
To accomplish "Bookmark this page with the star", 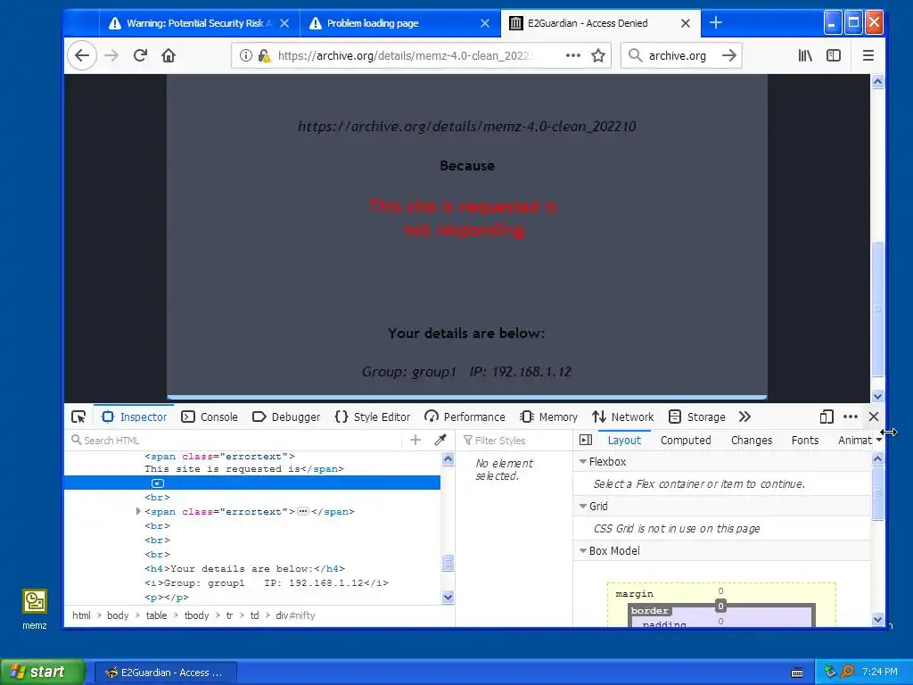I will [x=598, y=56].
